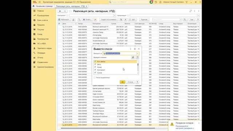Open the Реализация create dropdown
233x131 pixels.
(64, 19)
